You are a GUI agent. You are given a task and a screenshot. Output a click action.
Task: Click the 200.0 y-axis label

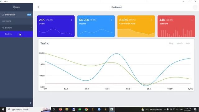coord(42,53)
